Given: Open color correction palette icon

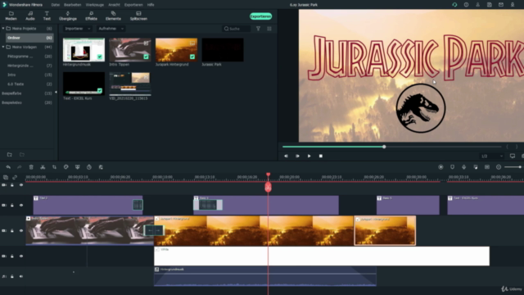Looking at the screenshot, I should (x=65, y=167).
